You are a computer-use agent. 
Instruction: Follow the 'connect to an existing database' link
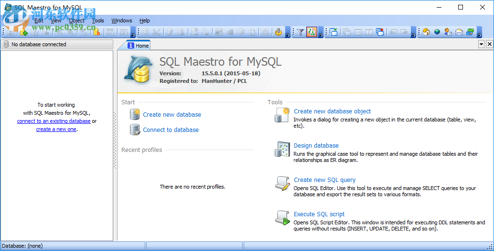(54, 121)
